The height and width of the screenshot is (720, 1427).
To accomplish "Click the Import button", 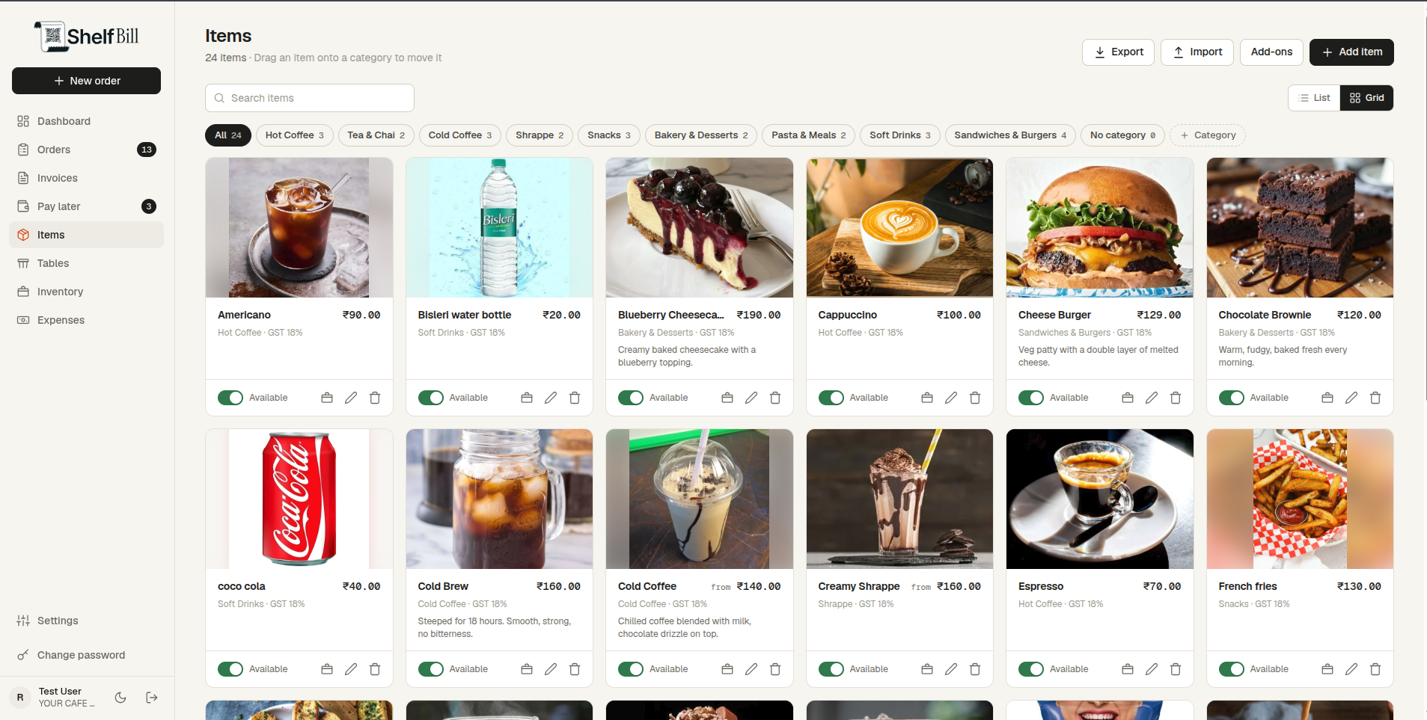I will coord(1197,52).
